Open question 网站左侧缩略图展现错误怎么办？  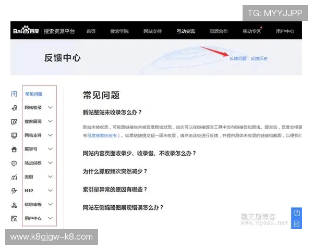(x=123, y=207)
